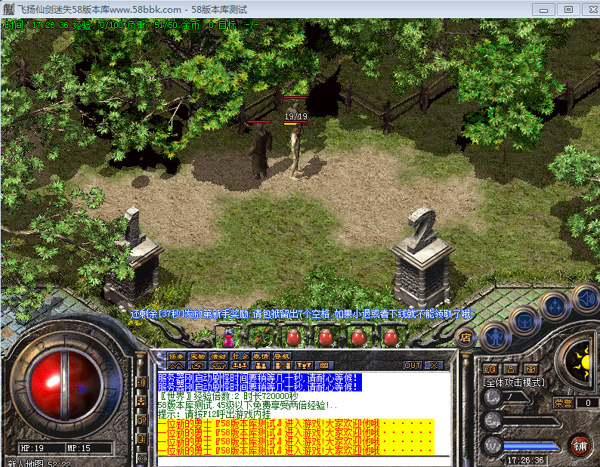
Task: Open the 行会 guild tab
Action: click(x=240, y=356)
